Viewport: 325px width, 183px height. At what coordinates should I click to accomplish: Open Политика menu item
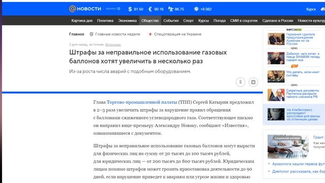105,20
